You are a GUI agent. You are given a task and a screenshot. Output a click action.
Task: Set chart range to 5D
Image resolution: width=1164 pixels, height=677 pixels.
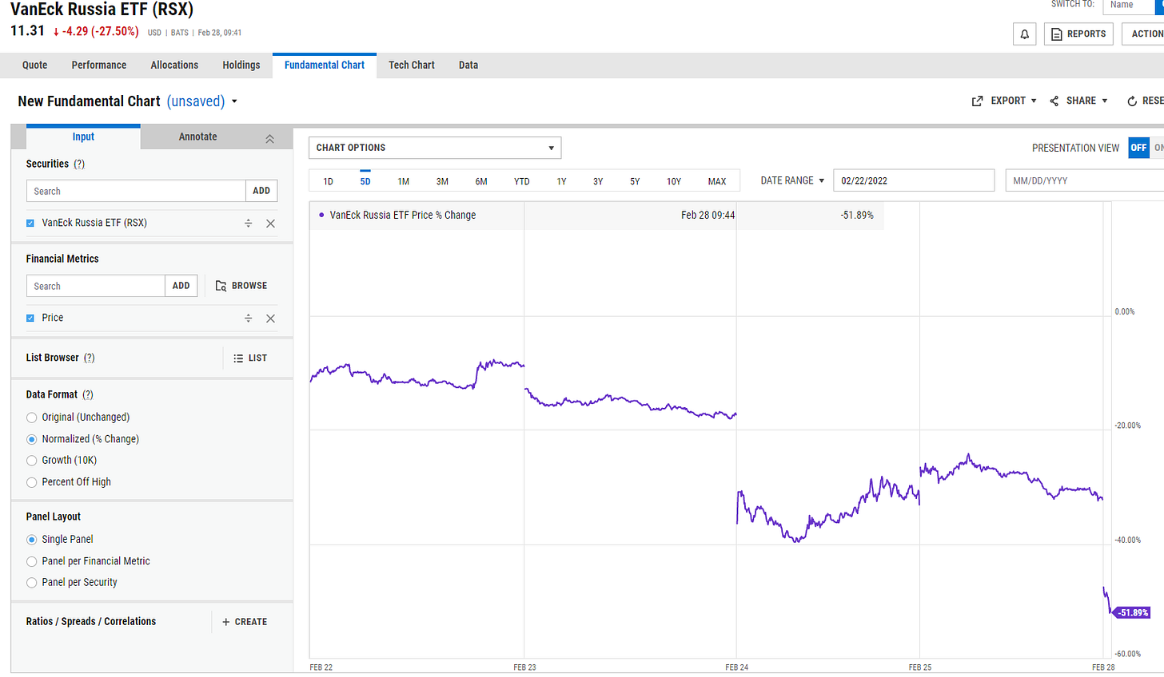pyautogui.click(x=365, y=181)
